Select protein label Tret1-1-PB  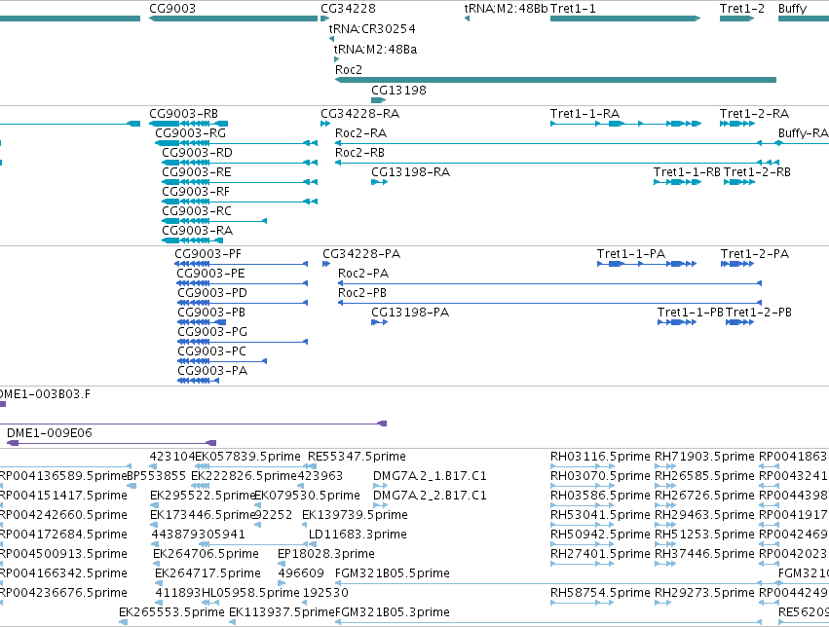point(691,313)
